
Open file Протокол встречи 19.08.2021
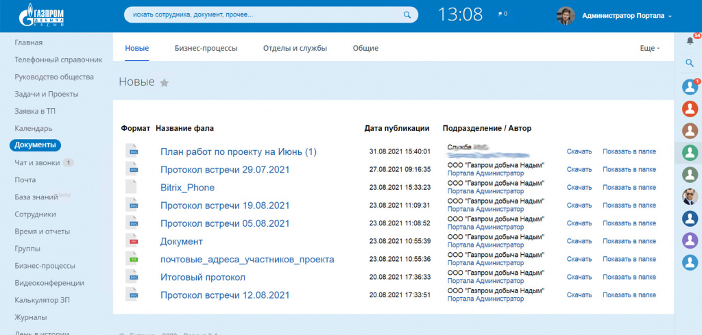point(225,206)
